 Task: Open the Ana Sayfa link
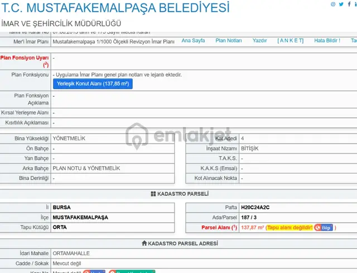193,41
